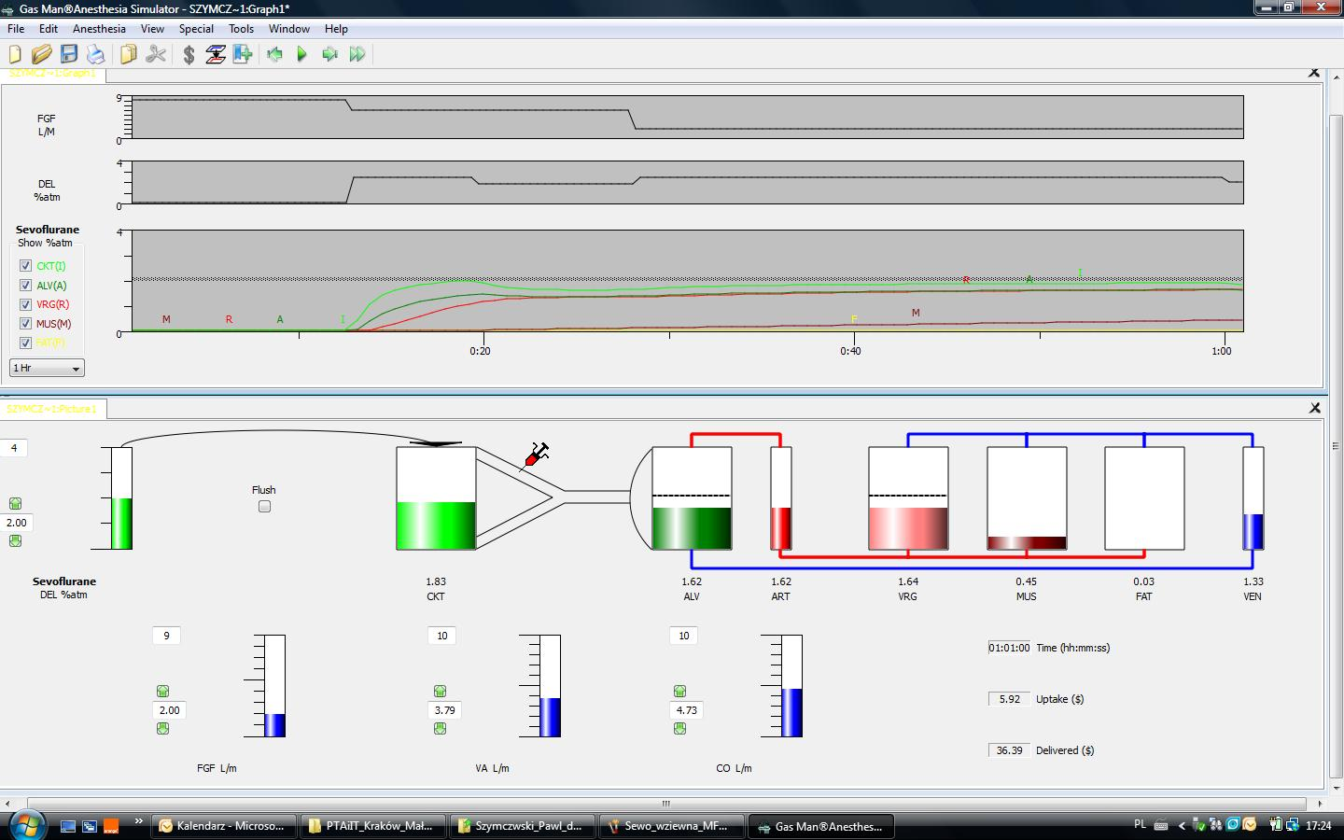Click the green rewind arrow icon
This screenshot has height=840, width=1344.
coord(274,54)
